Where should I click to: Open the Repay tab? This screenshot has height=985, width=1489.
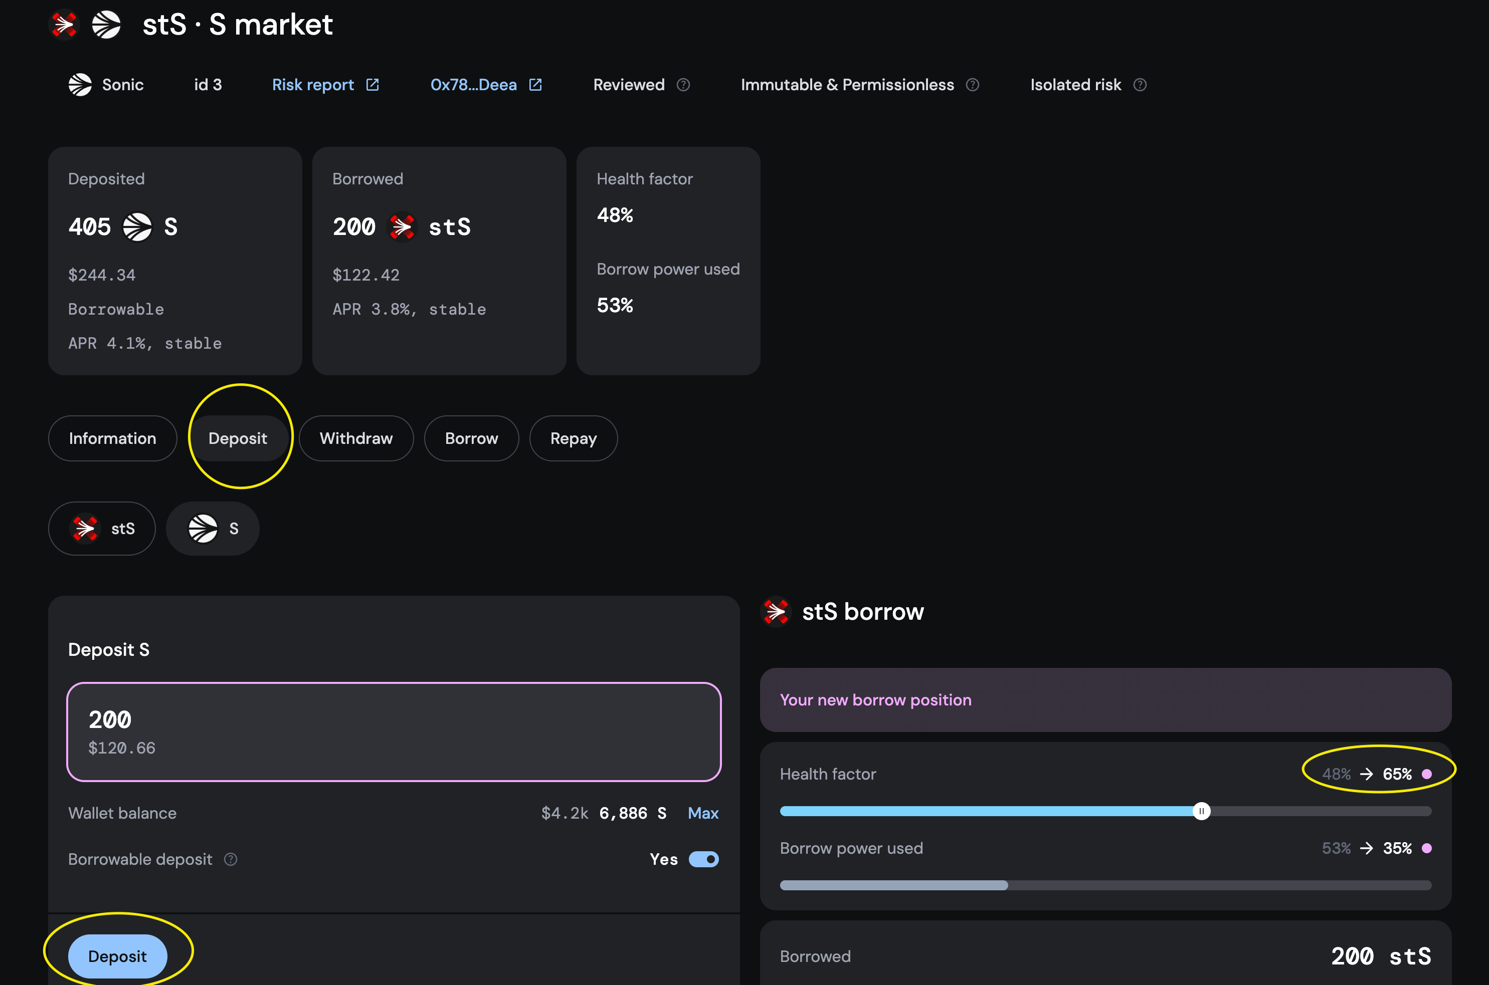click(x=573, y=438)
